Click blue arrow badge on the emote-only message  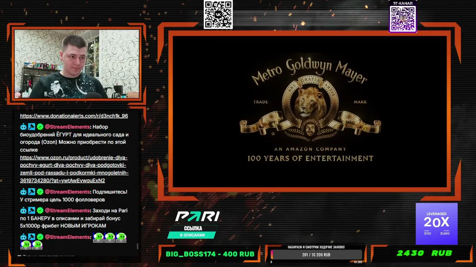32,237
